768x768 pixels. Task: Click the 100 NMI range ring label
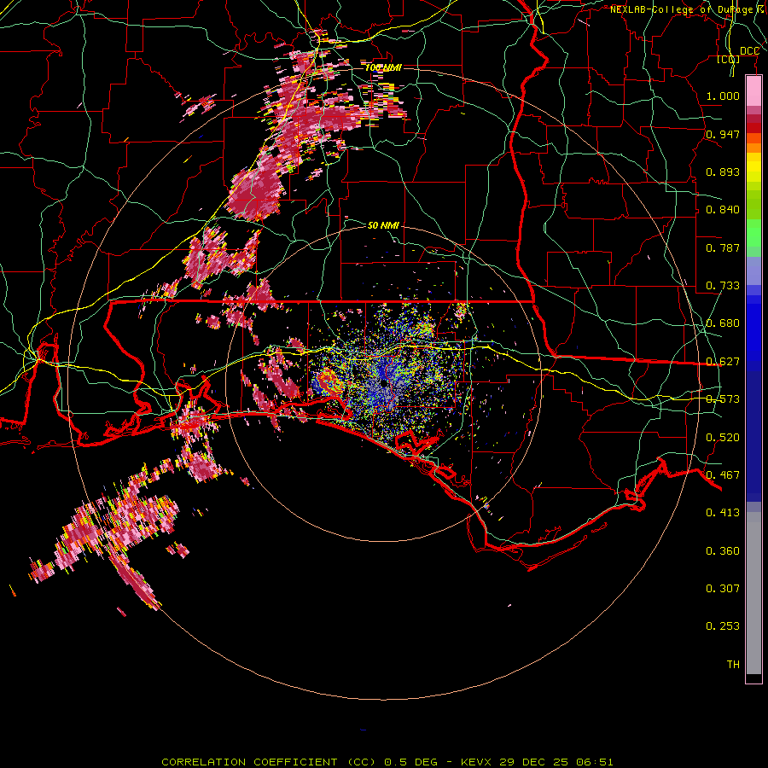pos(383,67)
